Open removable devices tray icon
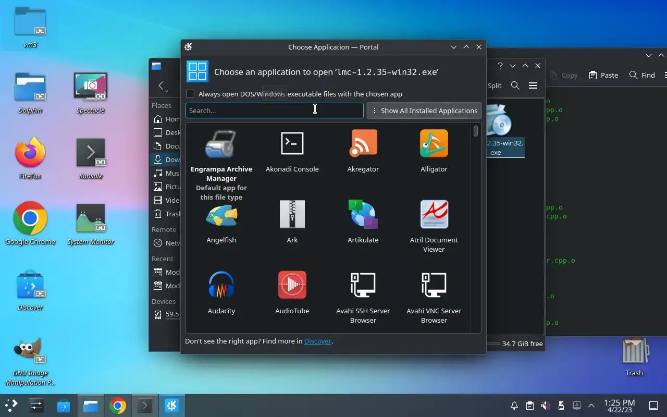The image size is (667, 417). pyautogui.click(x=561, y=406)
